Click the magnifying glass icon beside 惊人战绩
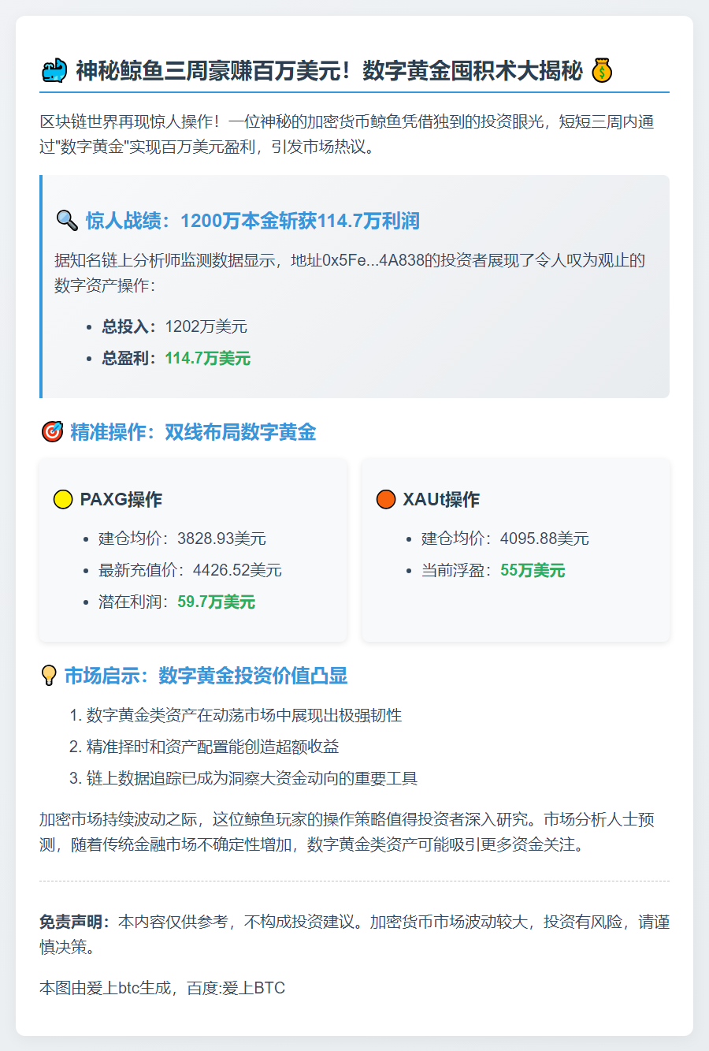Viewport: 709px width, 1051px height. 66,220
